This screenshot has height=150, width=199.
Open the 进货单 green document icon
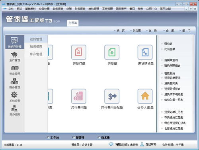click(x=112, y=52)
